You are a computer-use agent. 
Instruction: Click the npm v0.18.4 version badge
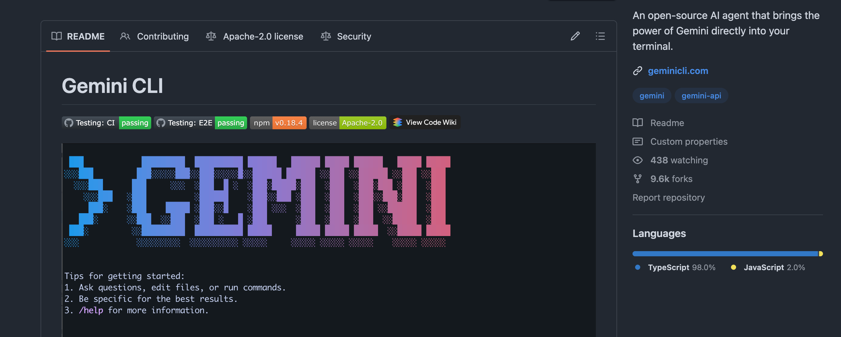point(278,123)
